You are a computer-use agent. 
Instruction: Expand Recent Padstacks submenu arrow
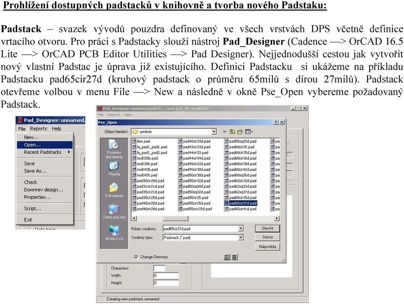point(69,152)
